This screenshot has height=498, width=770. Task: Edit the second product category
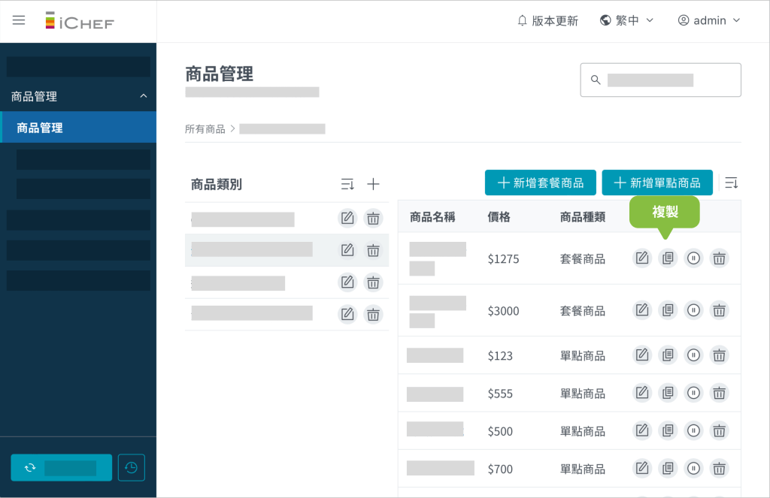347,250
